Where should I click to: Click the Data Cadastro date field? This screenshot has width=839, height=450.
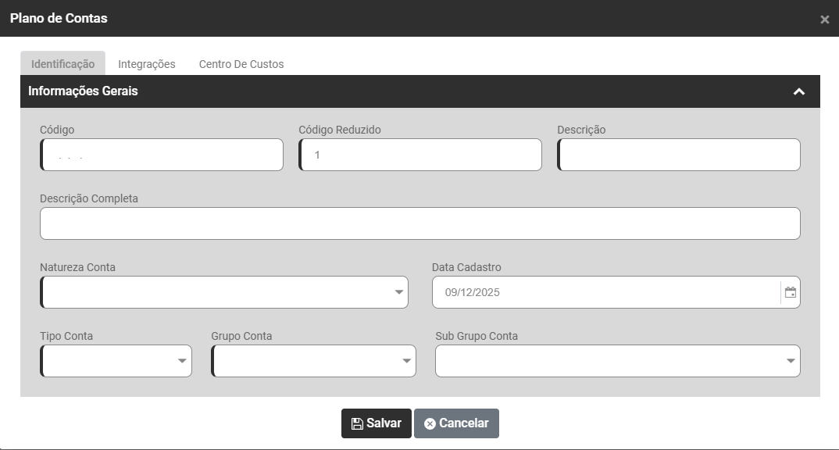605,292
